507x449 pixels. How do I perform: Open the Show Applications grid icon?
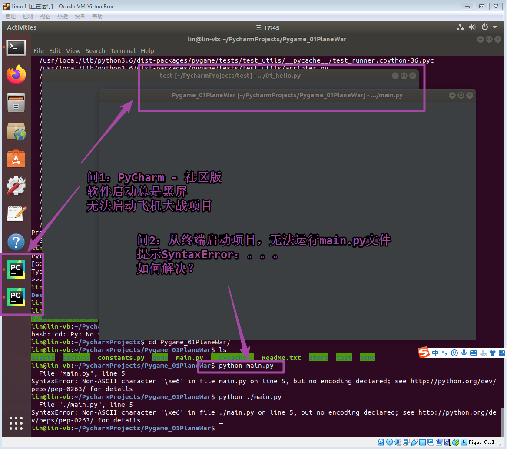pyautogui.click(x=16, y=423)
